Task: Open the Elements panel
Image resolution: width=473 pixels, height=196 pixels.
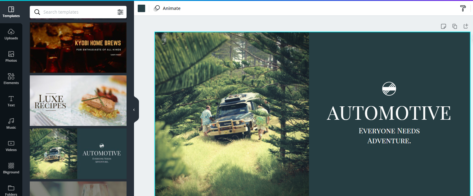Action: point(11,79)
